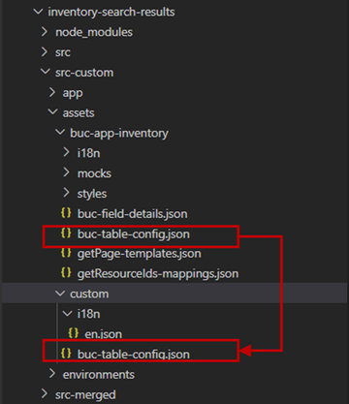Click JSON icon of en.json
The width and height of the screenshot is (349, 404).
pyautogui.click(x=74, y=333)
